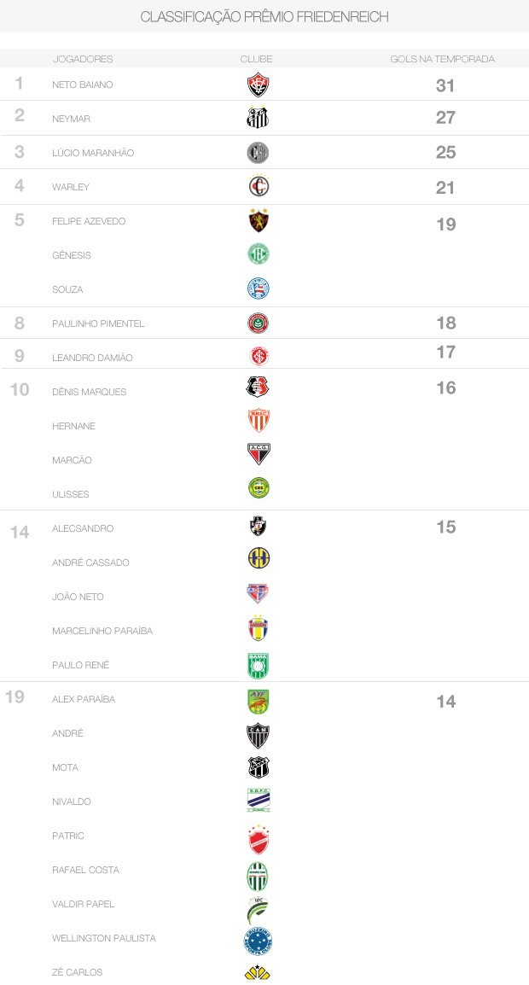Click the 31 goals figure
The width and height of the screenshot is (529, 985).
445,85
